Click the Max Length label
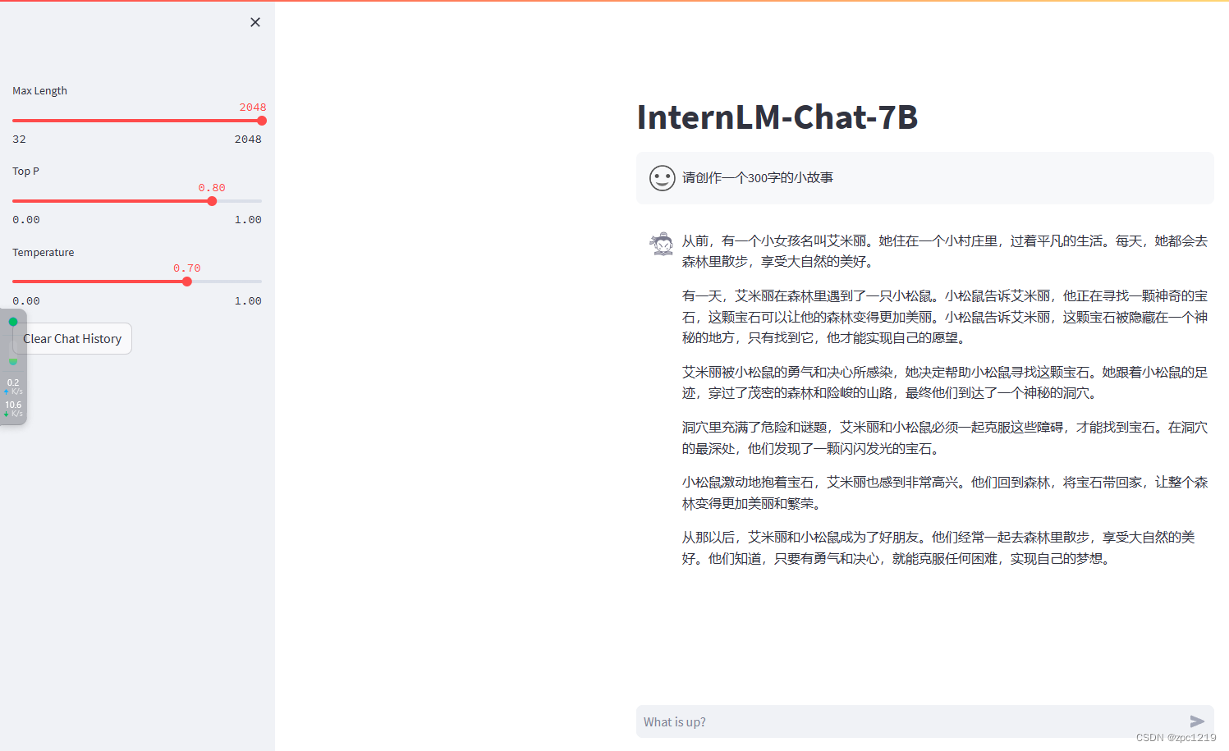This screenshot has width=1229, height=751. tap(39, 91)
